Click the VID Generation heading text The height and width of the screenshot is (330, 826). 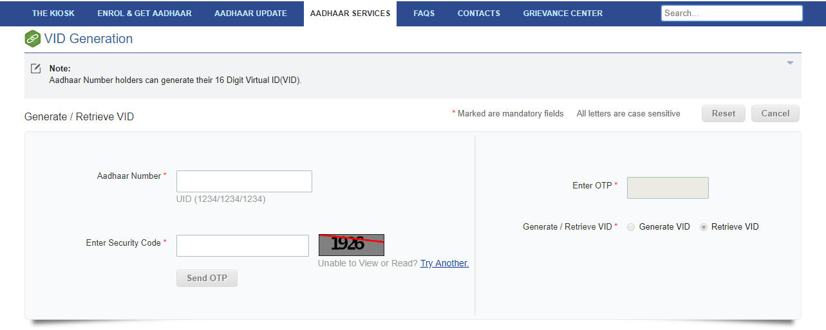click(x=88, y=39)
